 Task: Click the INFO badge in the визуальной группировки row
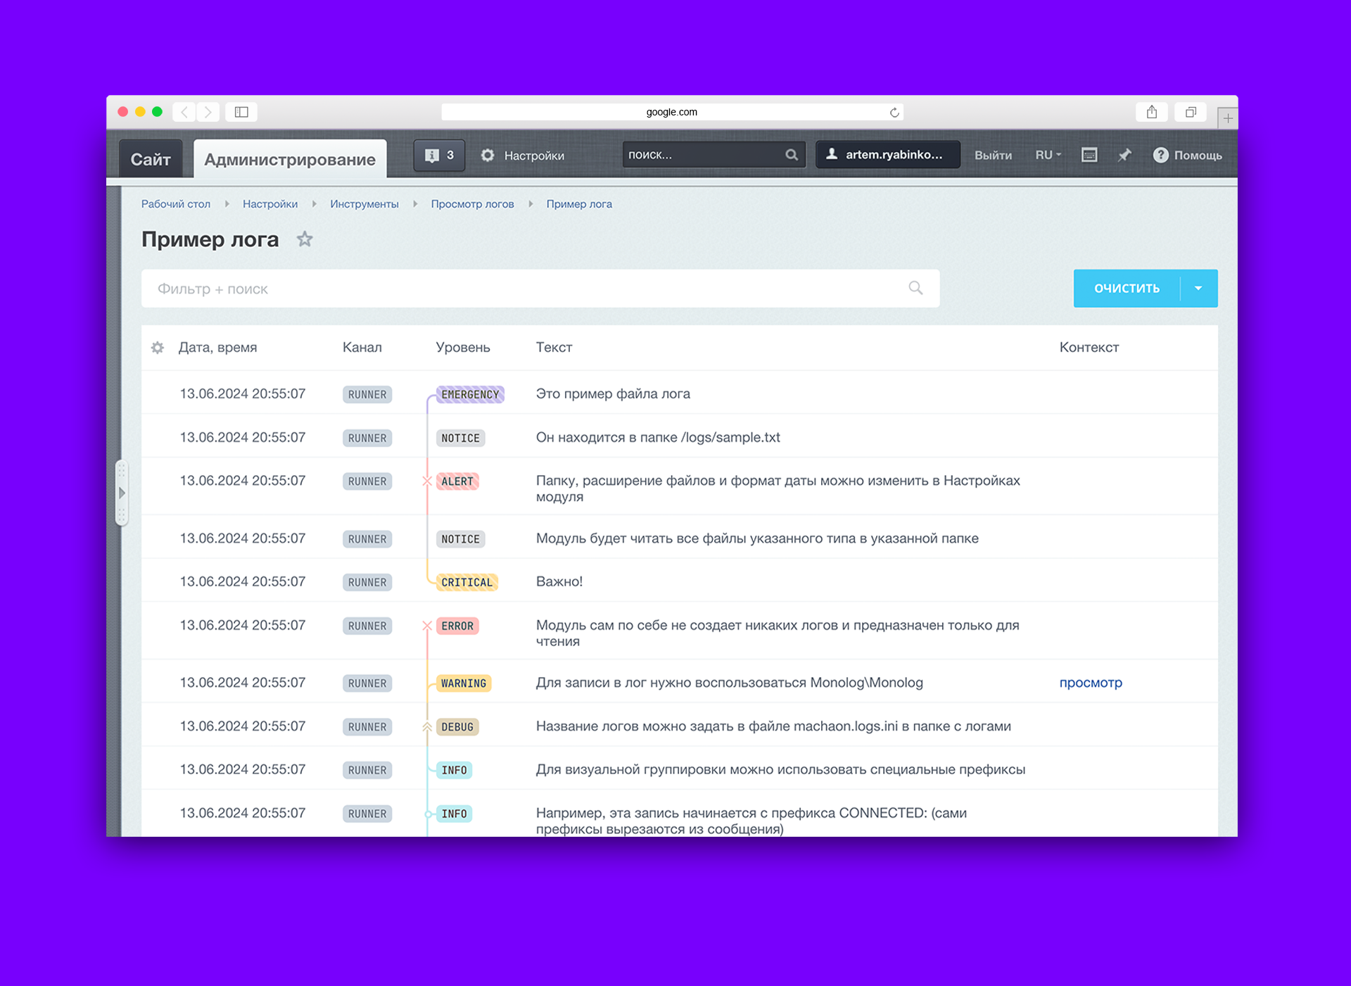coord(454,771)
